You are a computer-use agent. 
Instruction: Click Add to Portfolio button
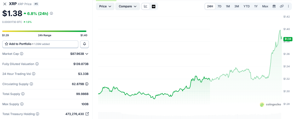pyautogui.click(x=40, y=44)
